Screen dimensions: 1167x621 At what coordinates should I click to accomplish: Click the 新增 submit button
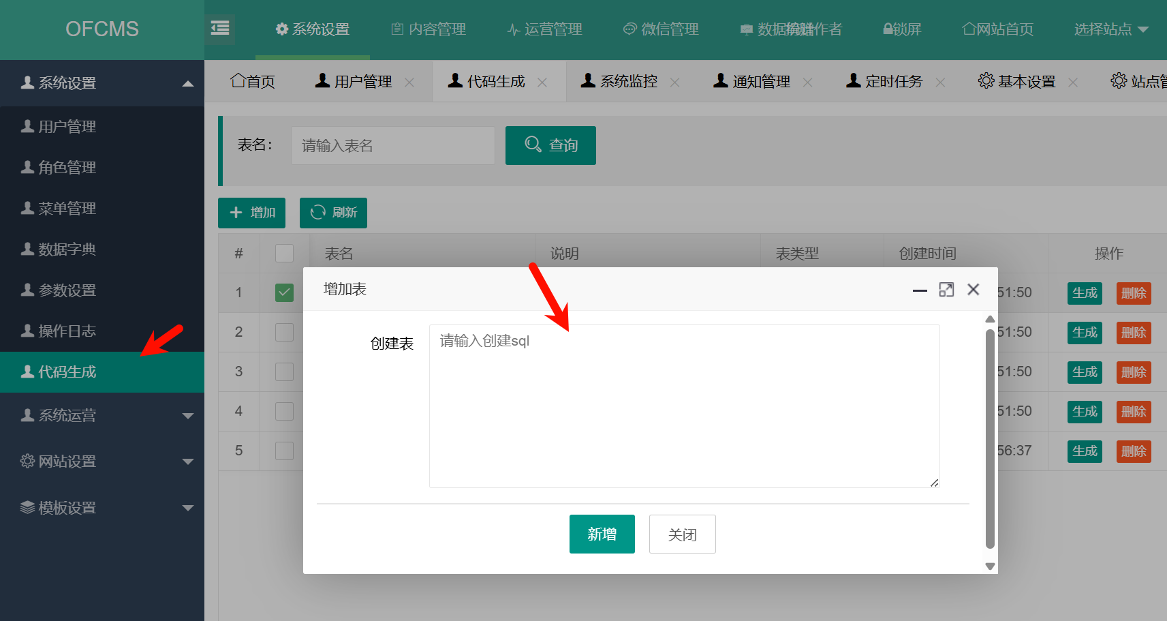click(602, 534)
